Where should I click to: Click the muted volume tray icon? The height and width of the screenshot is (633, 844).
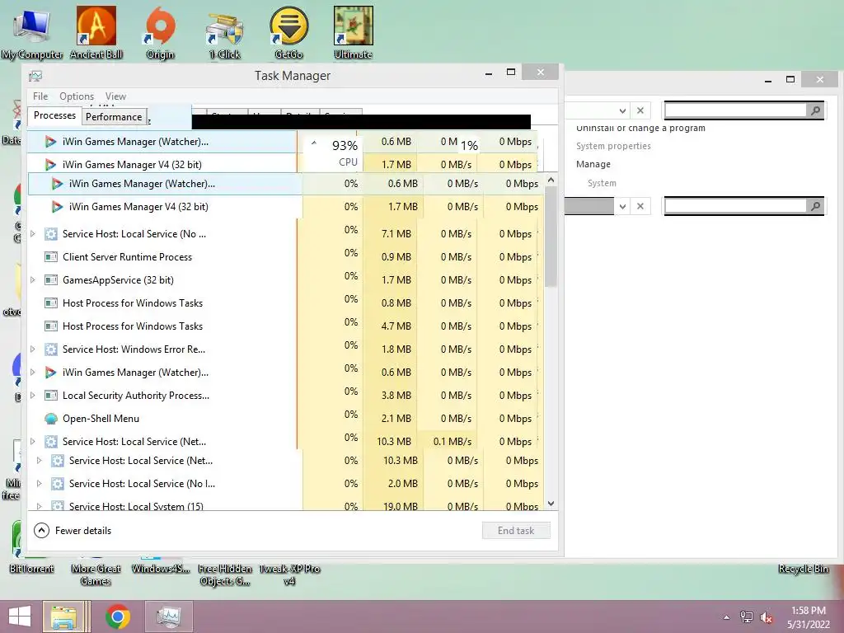click(x=767, y=617)
